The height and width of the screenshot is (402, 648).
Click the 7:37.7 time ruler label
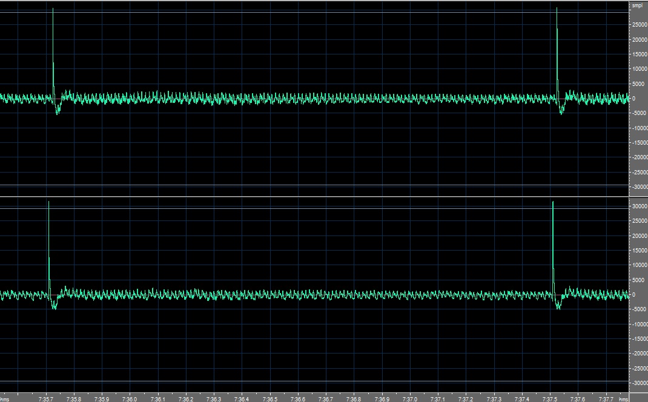[x=606, y=399]
